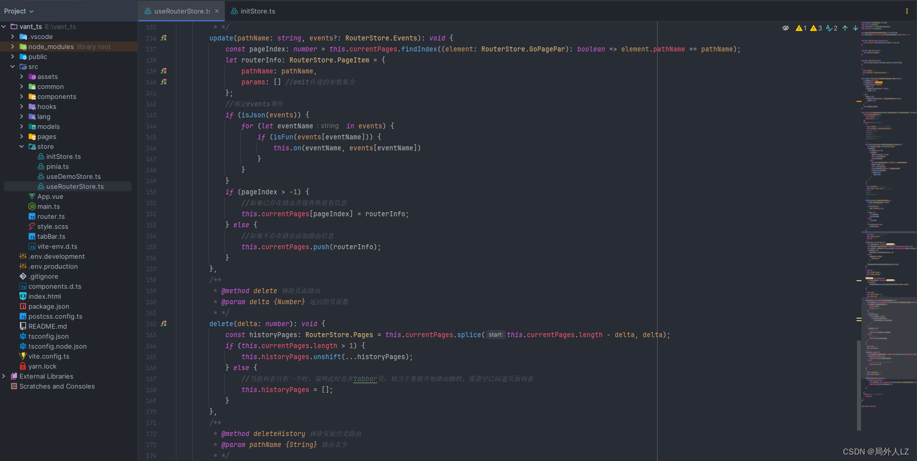Open the Project view dropdown

click(19, 11)
